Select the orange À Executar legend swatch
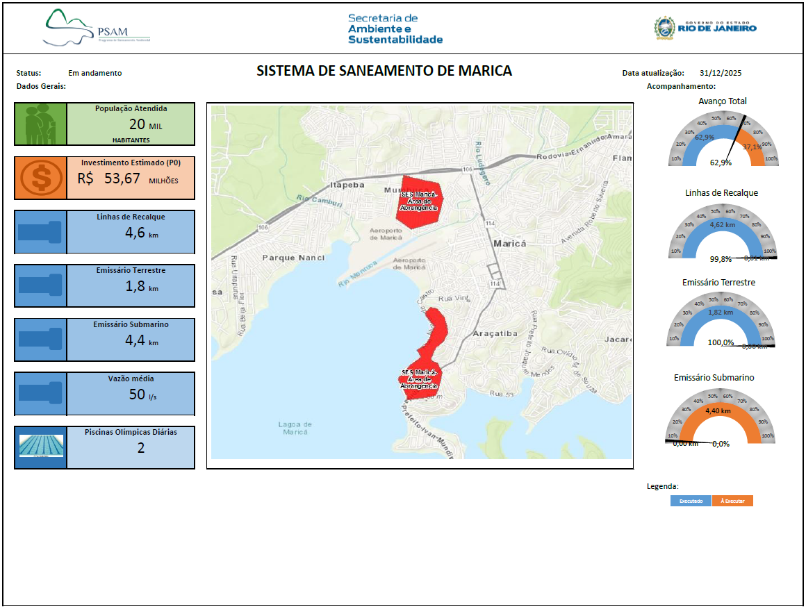Screen dimensions: 806x607 point(732,501)
